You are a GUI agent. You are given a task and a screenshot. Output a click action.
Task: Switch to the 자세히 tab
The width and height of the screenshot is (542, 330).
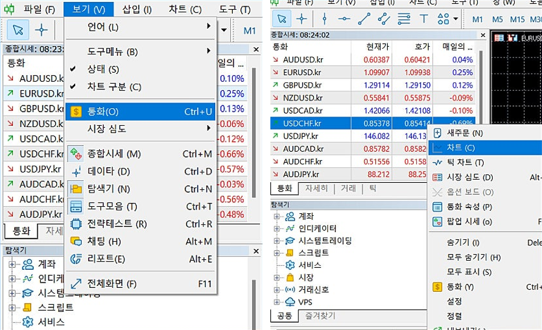[x=316, y=188]
